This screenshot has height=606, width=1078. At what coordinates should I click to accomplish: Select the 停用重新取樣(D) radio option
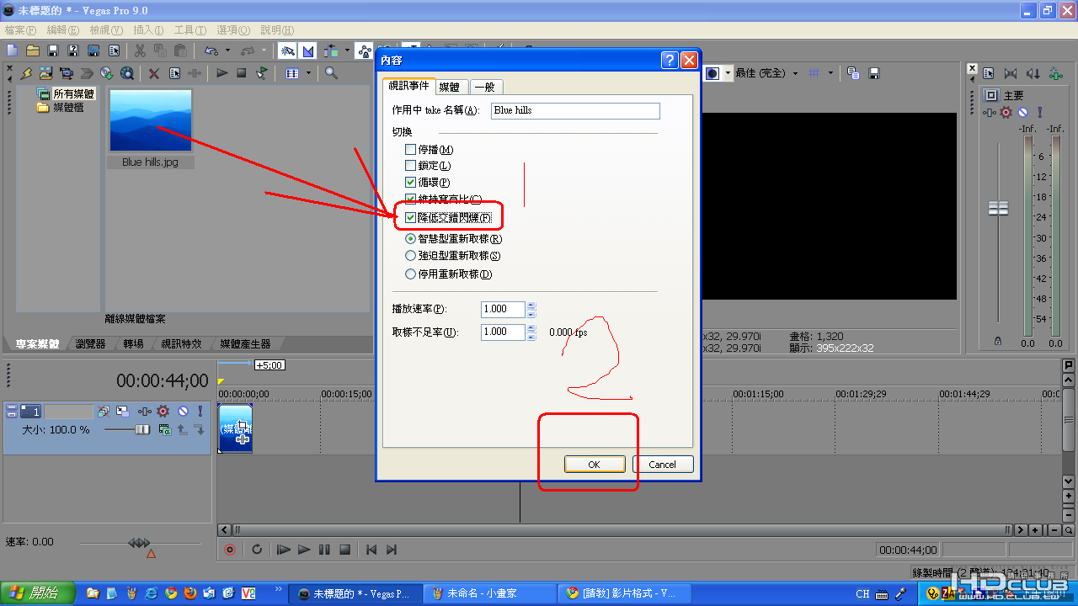click(411, 274)
